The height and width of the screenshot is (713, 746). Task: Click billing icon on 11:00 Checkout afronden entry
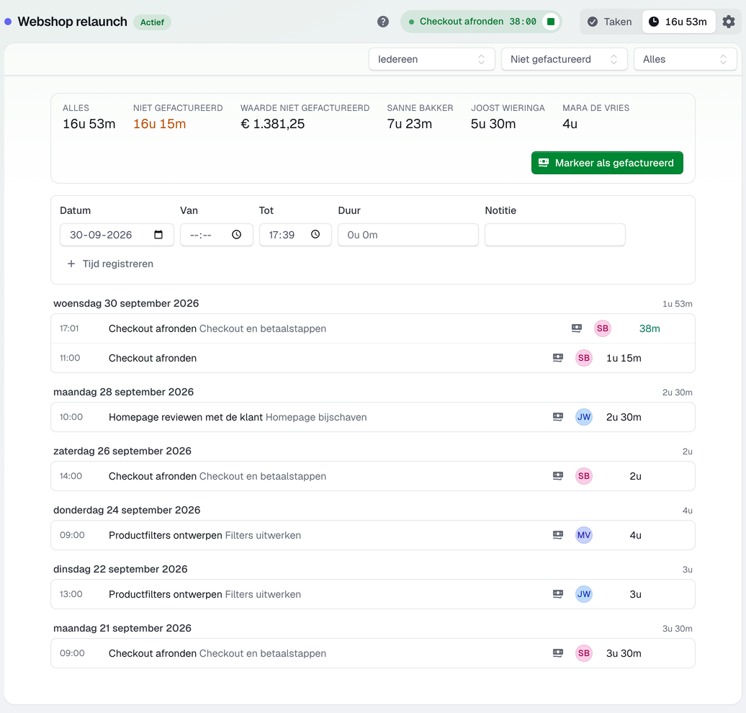[558, 358]
